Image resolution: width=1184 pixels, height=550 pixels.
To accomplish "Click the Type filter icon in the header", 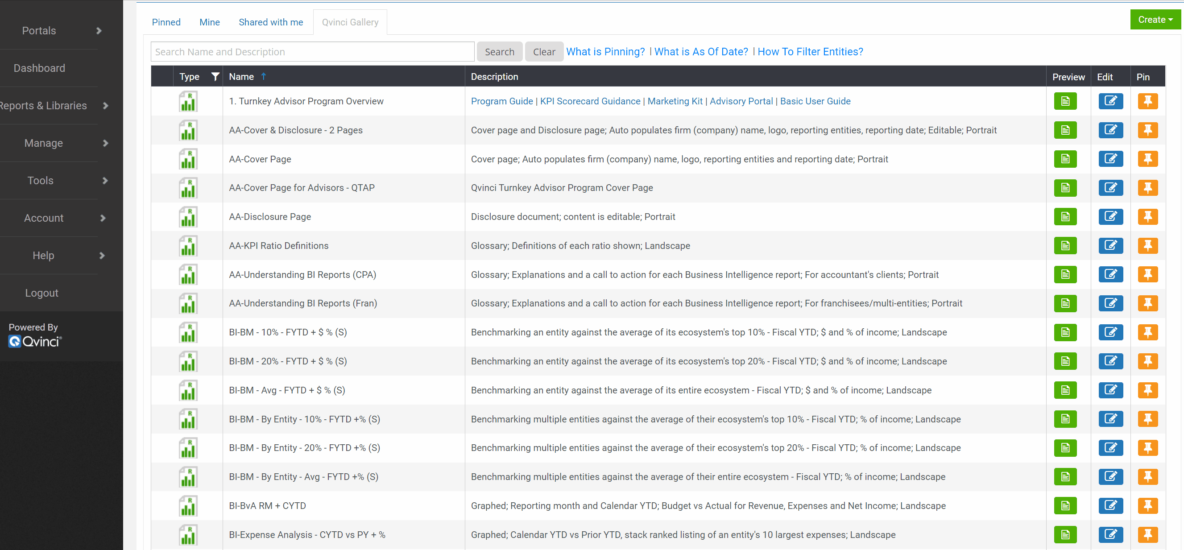I will [215, 75].
